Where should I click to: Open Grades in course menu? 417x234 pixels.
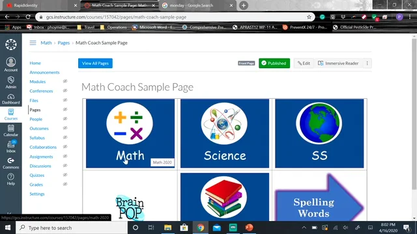coord(36,185)
